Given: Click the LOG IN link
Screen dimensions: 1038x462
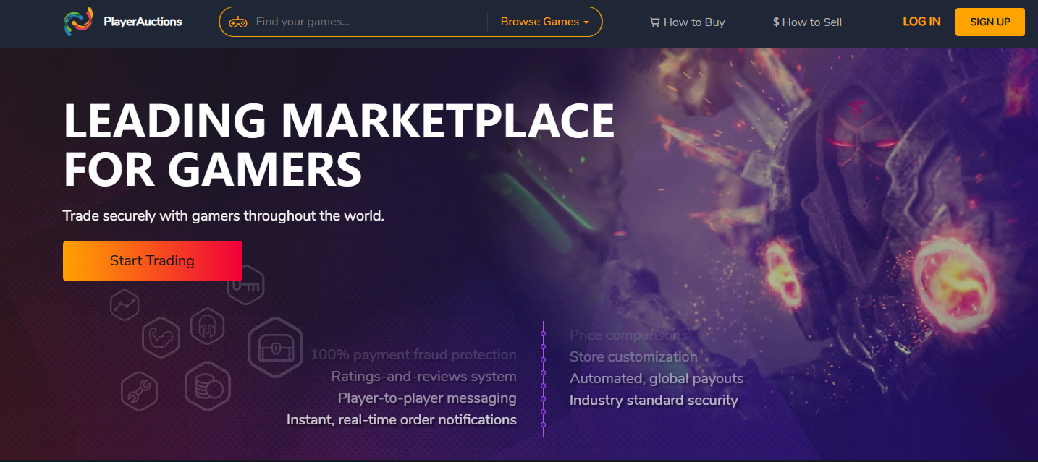Looking at the screenshot, I should click(x=921, y=22).
